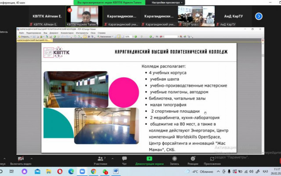Click the КВПТК logo on the slide
This screenshot has height=176, width=281.
57,52
